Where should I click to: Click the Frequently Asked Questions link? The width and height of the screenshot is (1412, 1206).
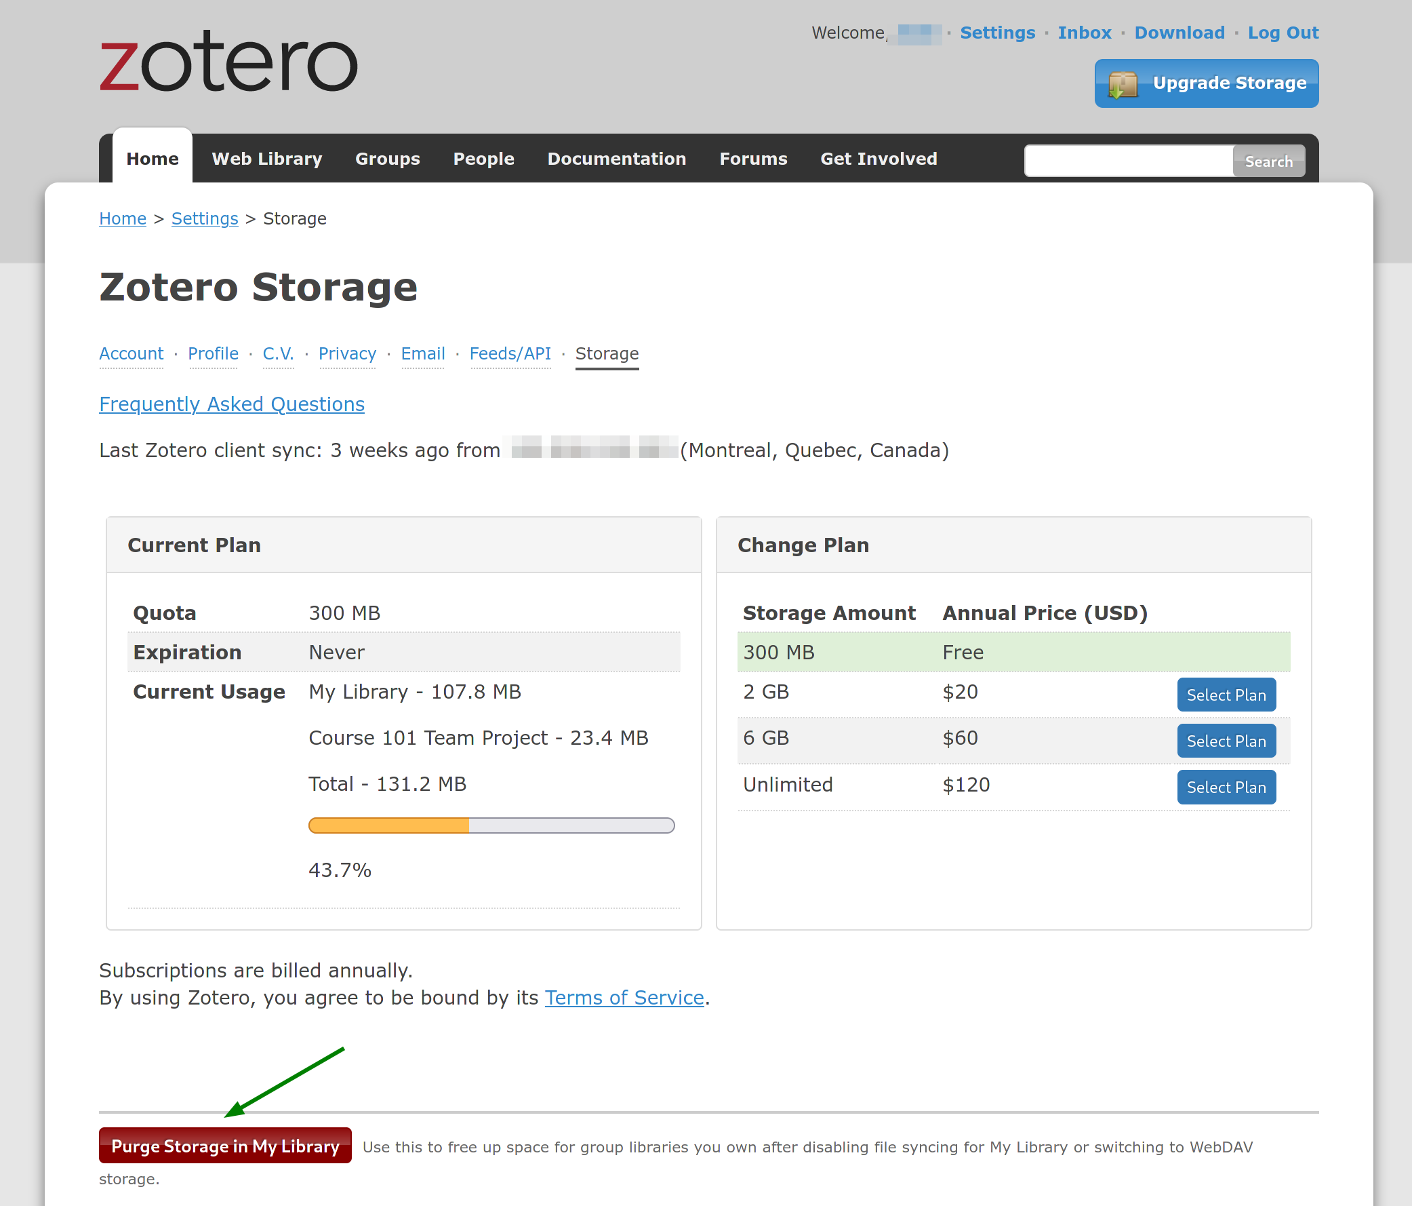pyautogui.click(x=233, y=403)
